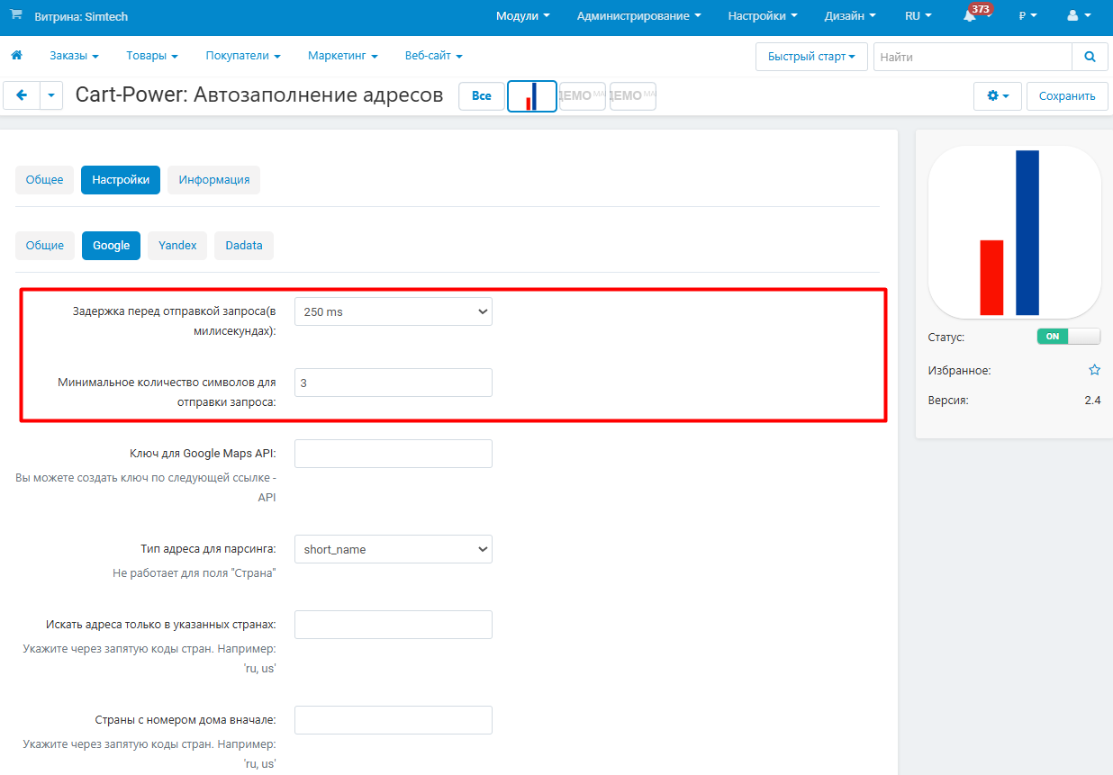Switch to the Информация tab
This screenshot has width=1113, height=775.
click(x=214, y=180)
